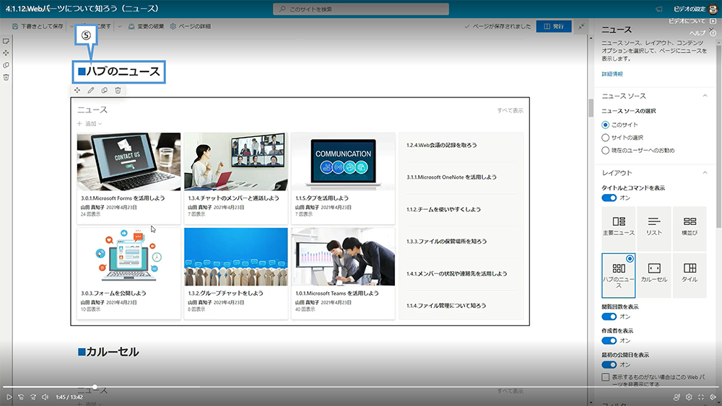Duplicate the news web part

click(x=105, y=90)
